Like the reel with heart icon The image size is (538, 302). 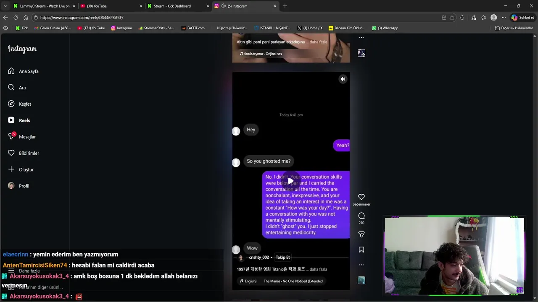[x=361, y=197]
